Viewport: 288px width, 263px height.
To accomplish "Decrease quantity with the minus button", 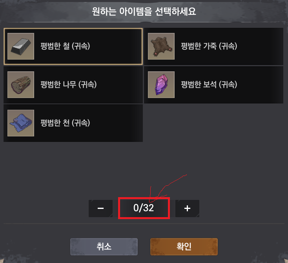I will tap(101, 209).
